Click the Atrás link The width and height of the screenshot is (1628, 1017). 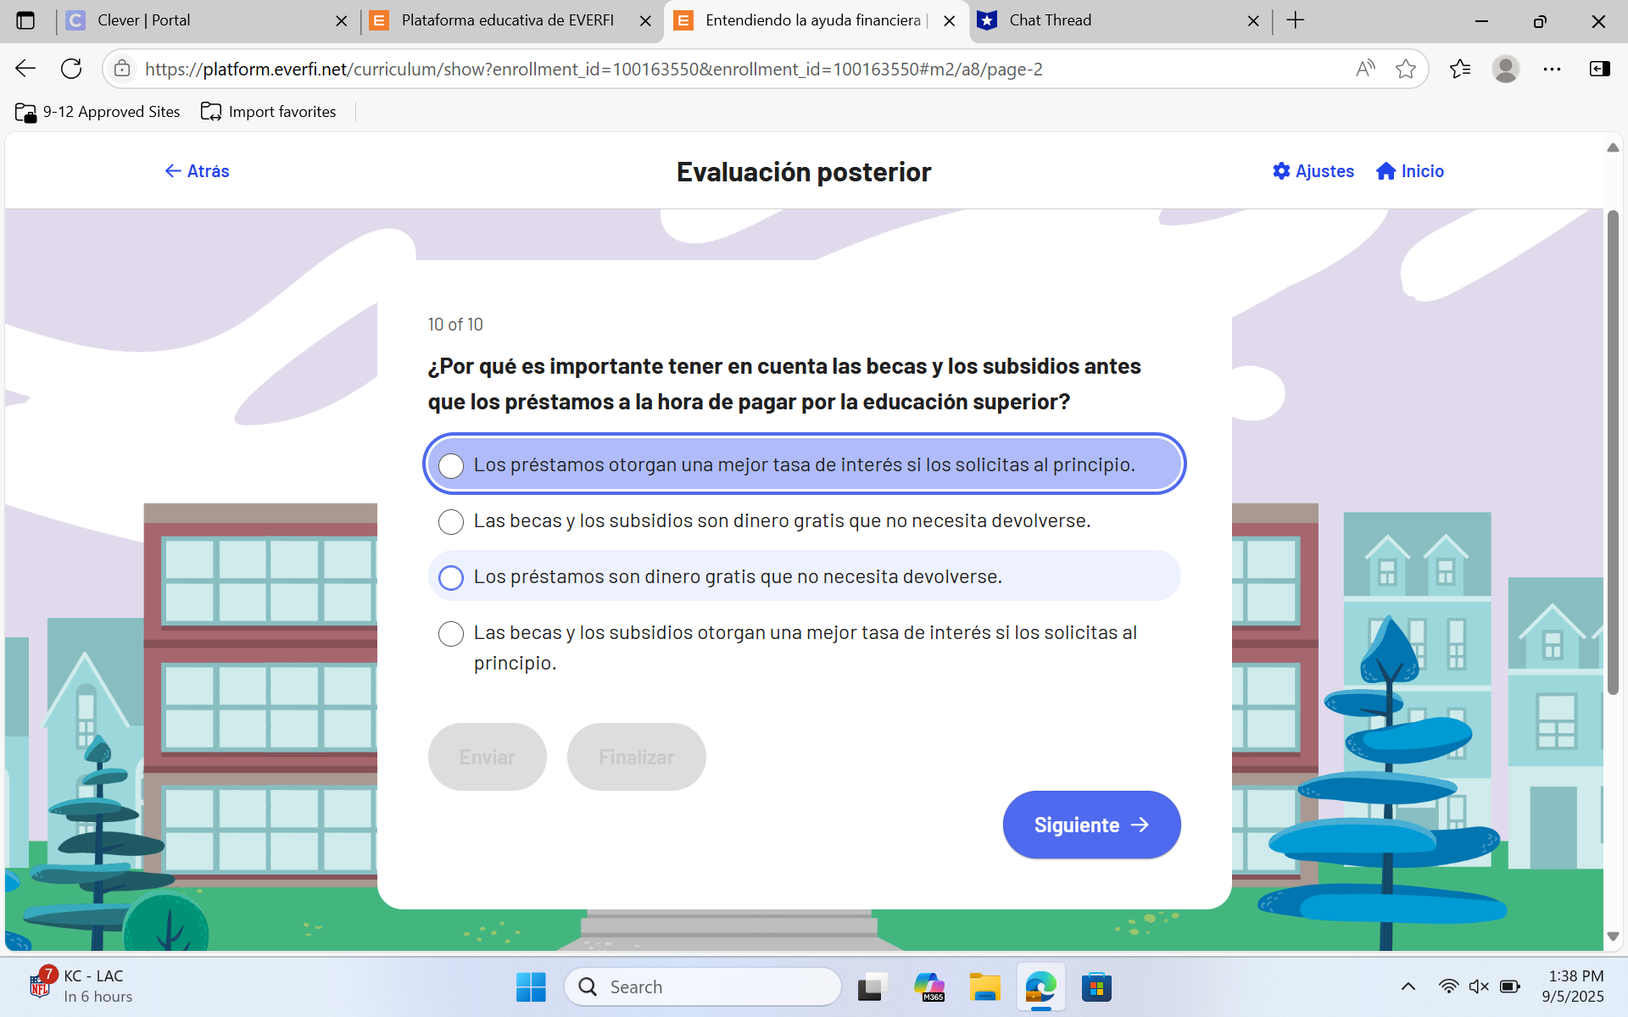196,170
